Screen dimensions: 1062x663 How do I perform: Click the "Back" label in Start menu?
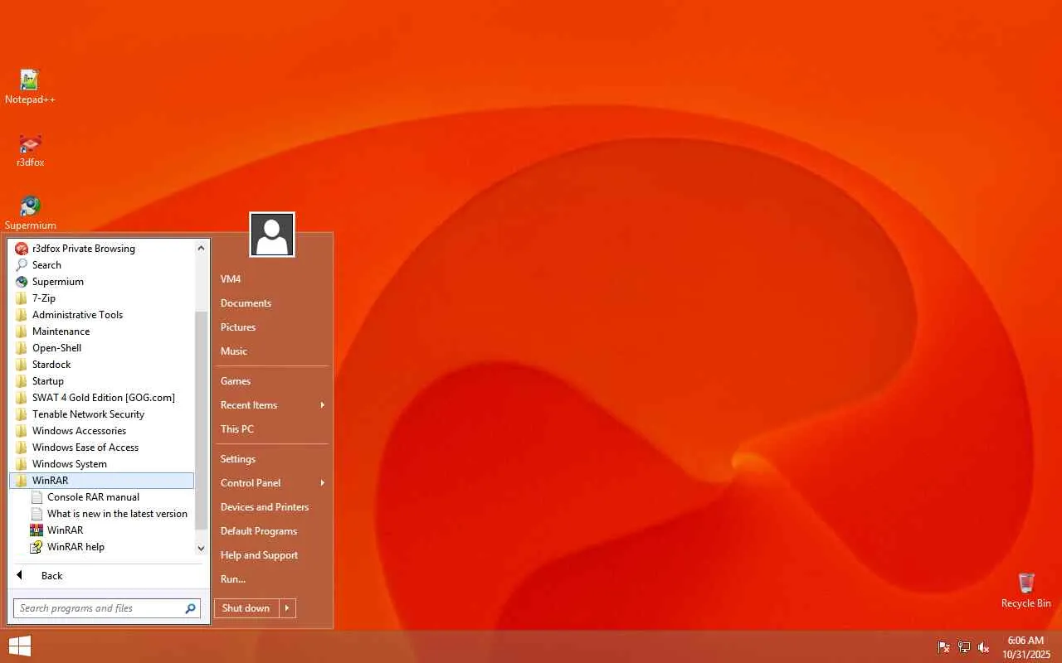(x=51, y=576)
